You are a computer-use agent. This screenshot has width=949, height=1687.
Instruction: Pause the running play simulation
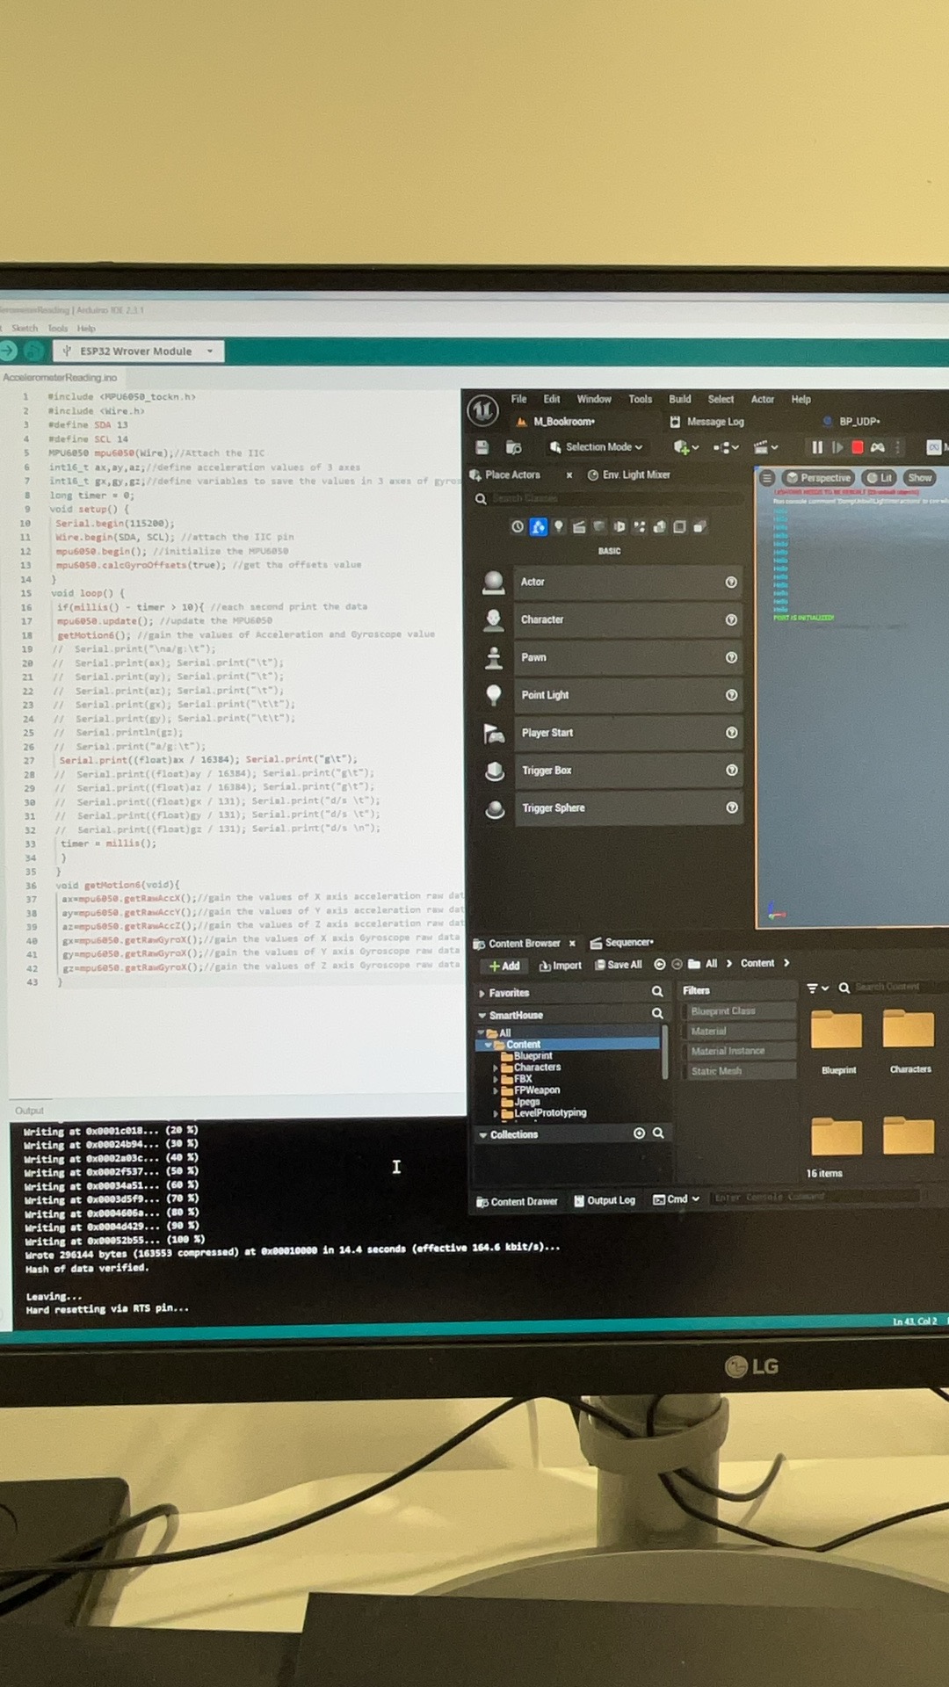[817, 447]
